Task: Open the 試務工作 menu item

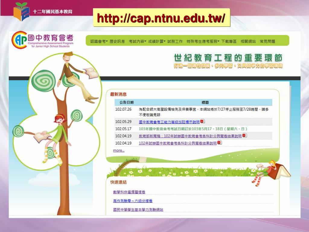Action: 175,41
